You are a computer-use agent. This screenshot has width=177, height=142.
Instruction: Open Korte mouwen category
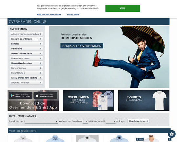26,68
